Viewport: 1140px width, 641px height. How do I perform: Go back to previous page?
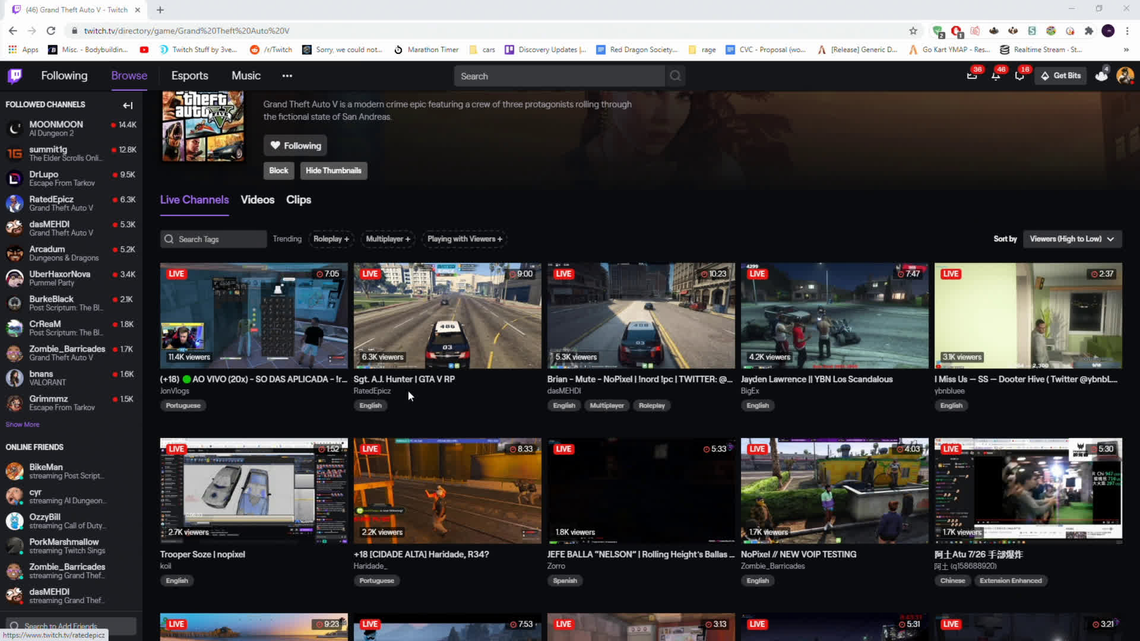pyautogui.click(x=13, y=31)
